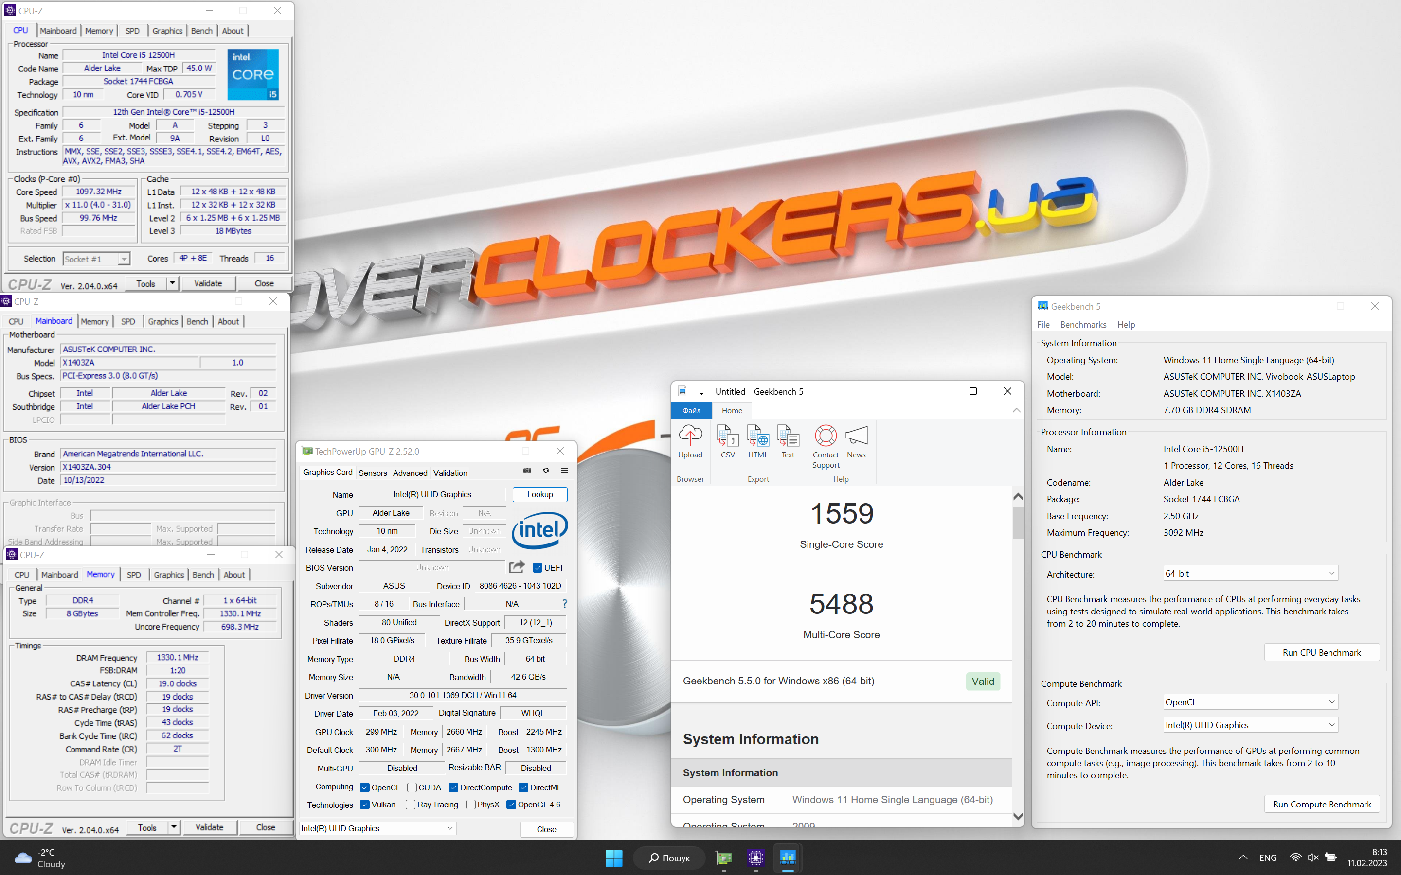The image size is (1401, 875).
Task: Click Close button in GPU-Z window
Action: point(546,829)
